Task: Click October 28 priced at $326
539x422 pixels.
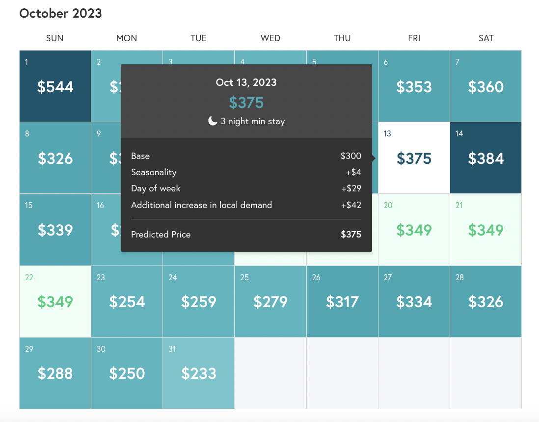Action: (x=485, y=301)
